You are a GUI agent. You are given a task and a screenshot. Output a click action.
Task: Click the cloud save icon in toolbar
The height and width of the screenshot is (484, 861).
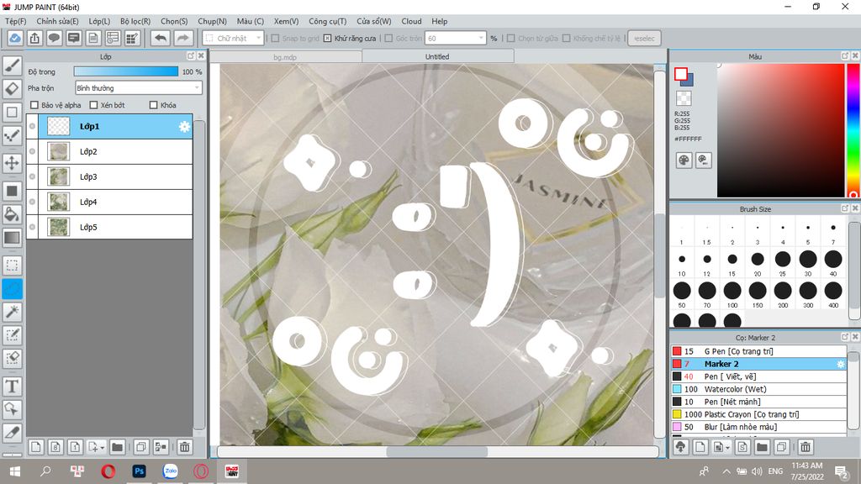click(15, 39)
